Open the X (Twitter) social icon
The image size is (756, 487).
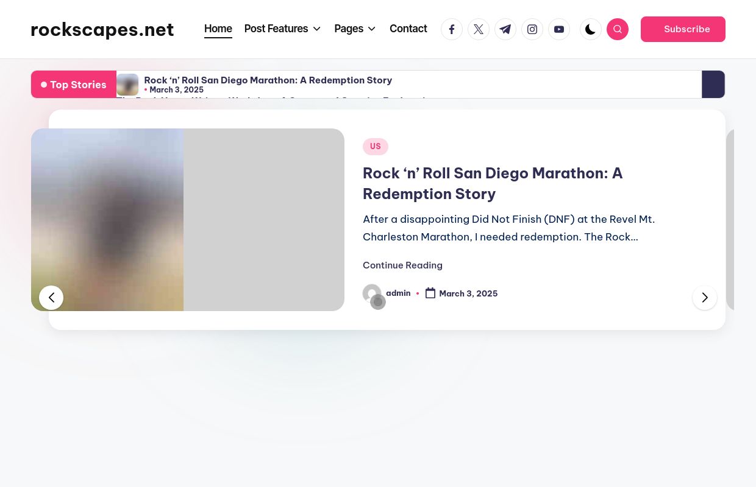tap(479, 29)
